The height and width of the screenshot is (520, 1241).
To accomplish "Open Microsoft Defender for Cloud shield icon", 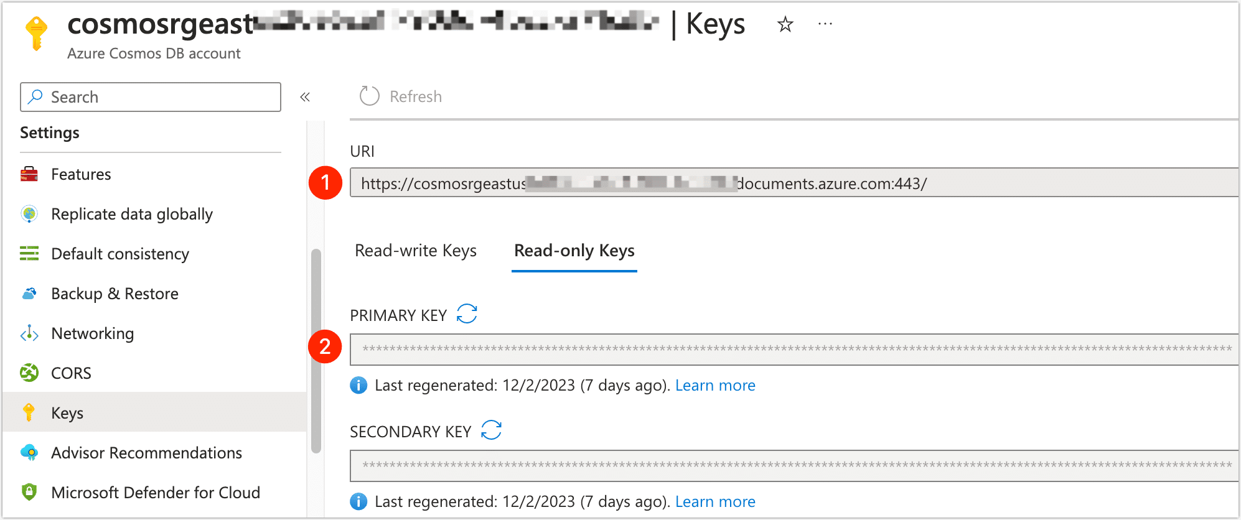I will click(x=28, y=492).
